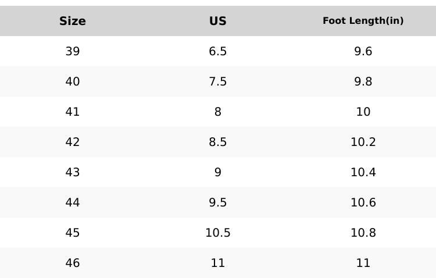
Task: Click foot length 10.2 cell
Action: [x=363, y=142]
